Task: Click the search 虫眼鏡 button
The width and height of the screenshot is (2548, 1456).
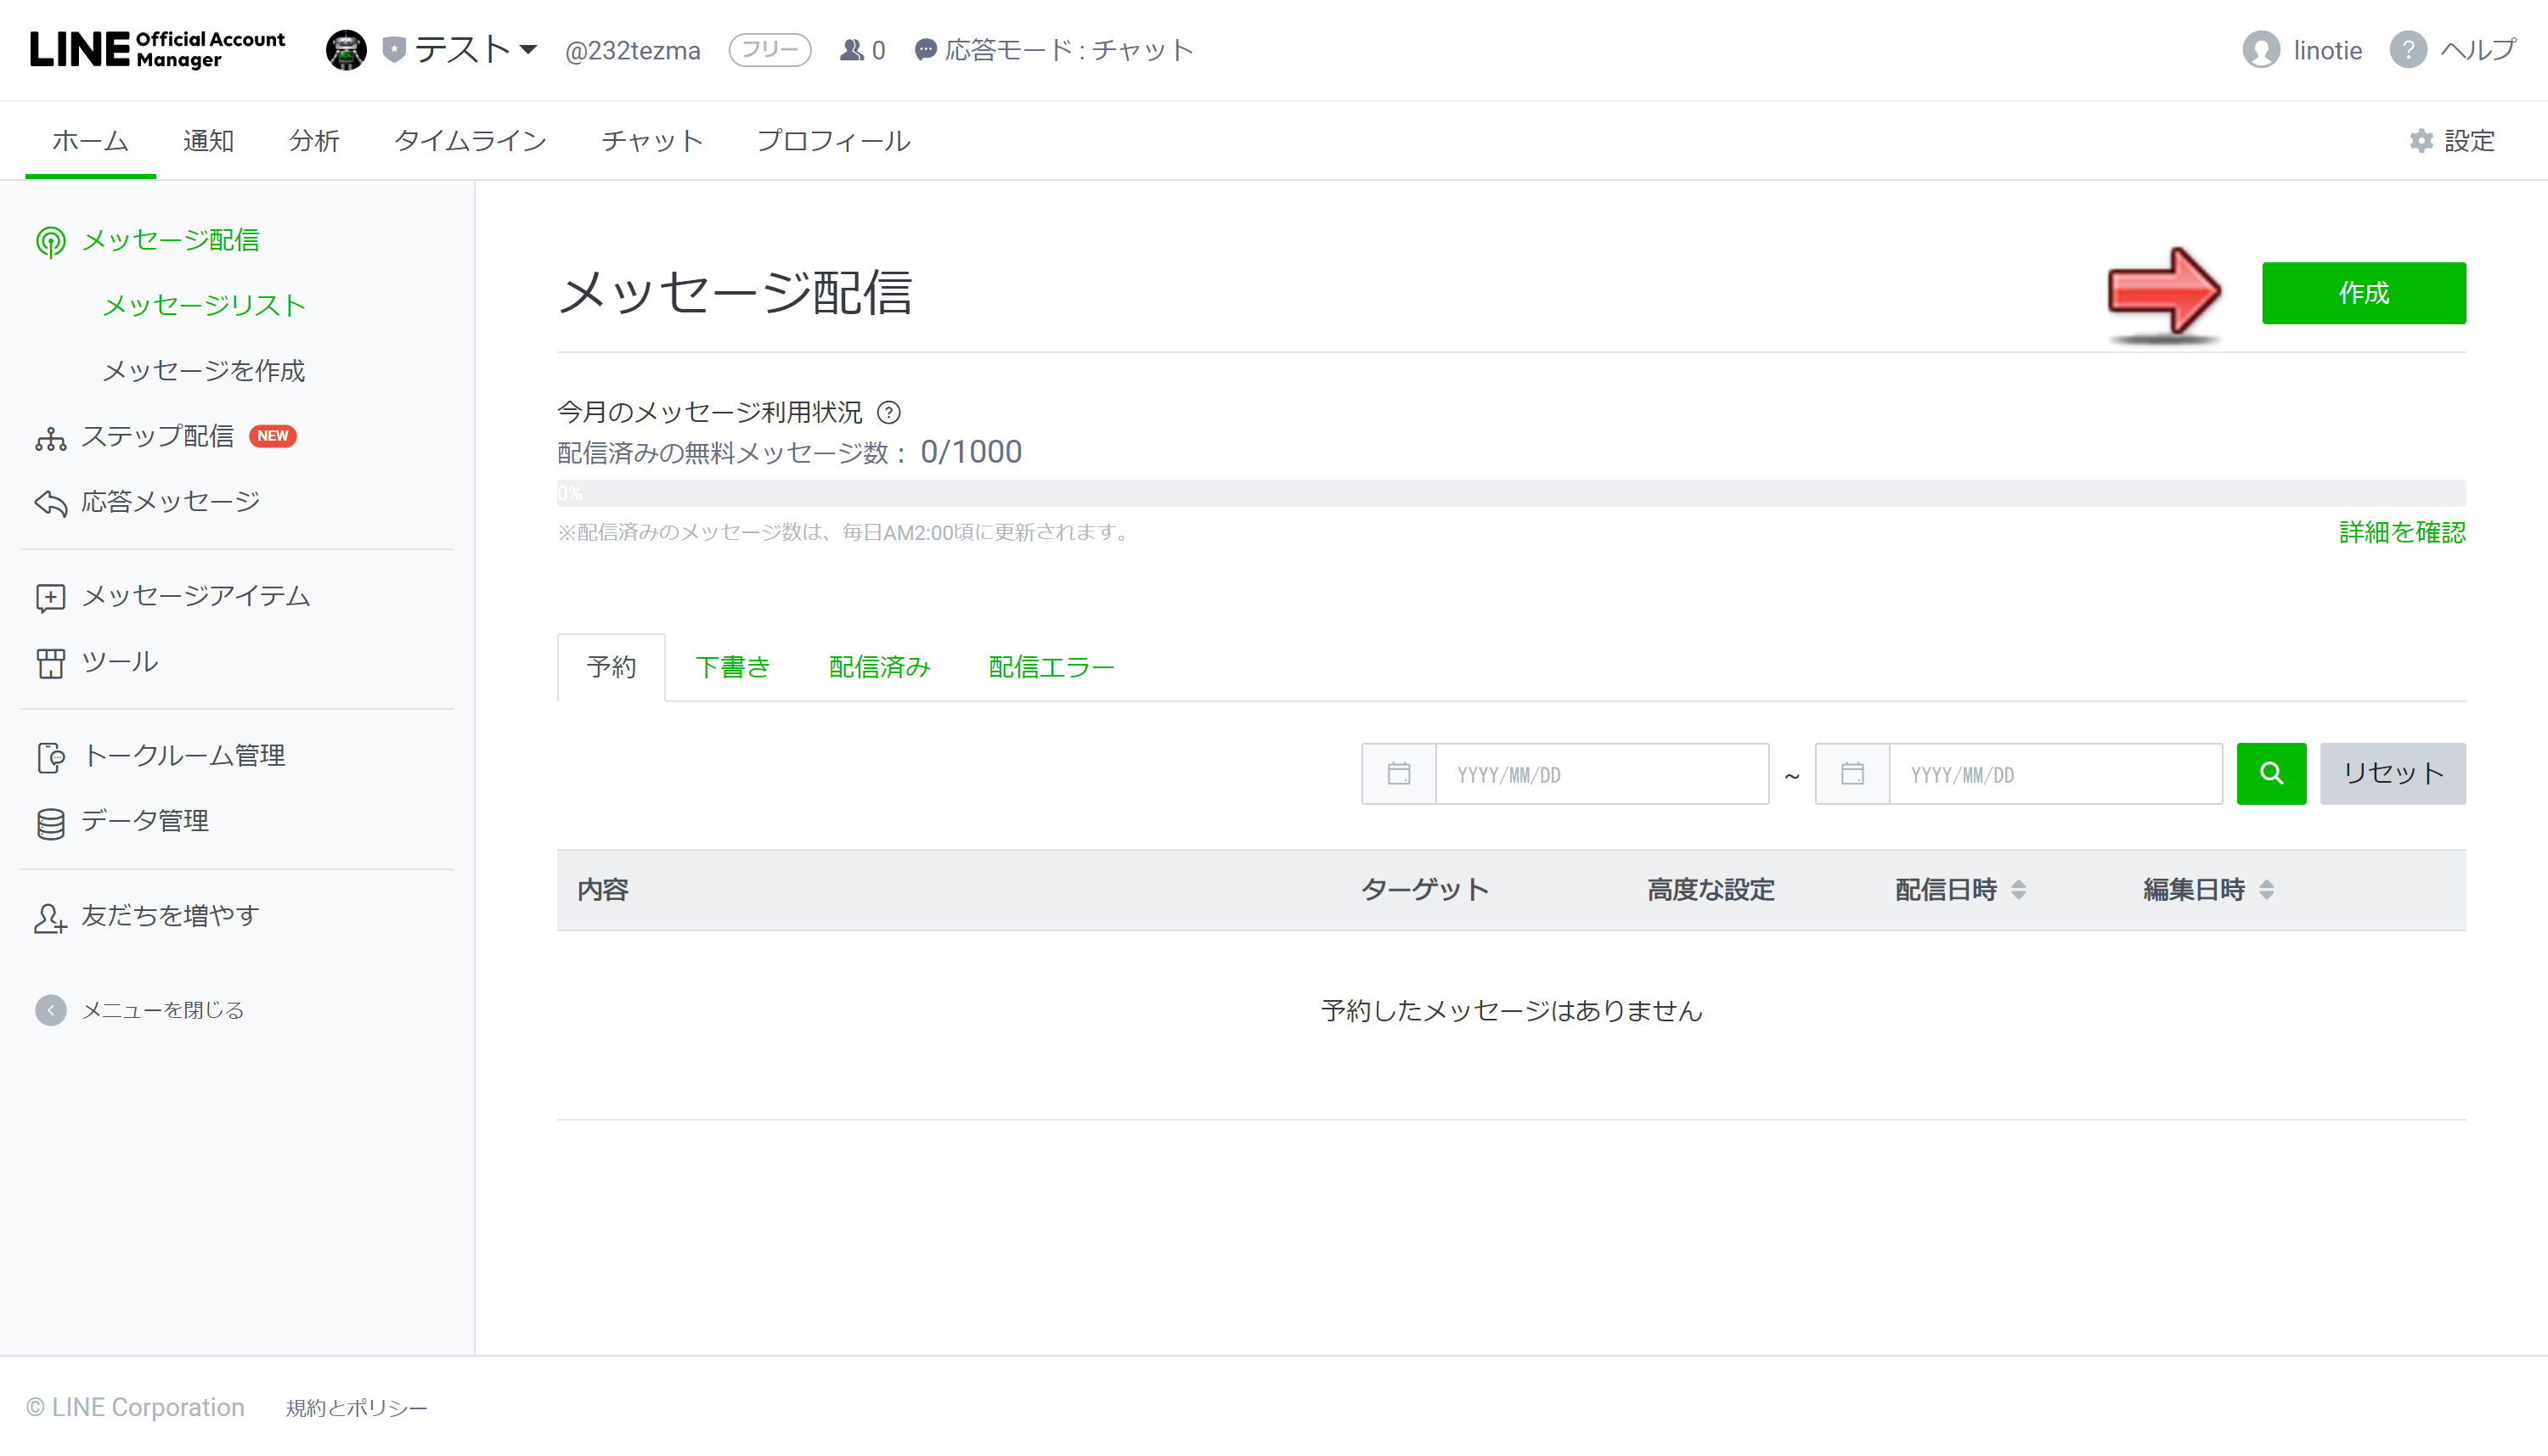Action: tap(2271, 772)
